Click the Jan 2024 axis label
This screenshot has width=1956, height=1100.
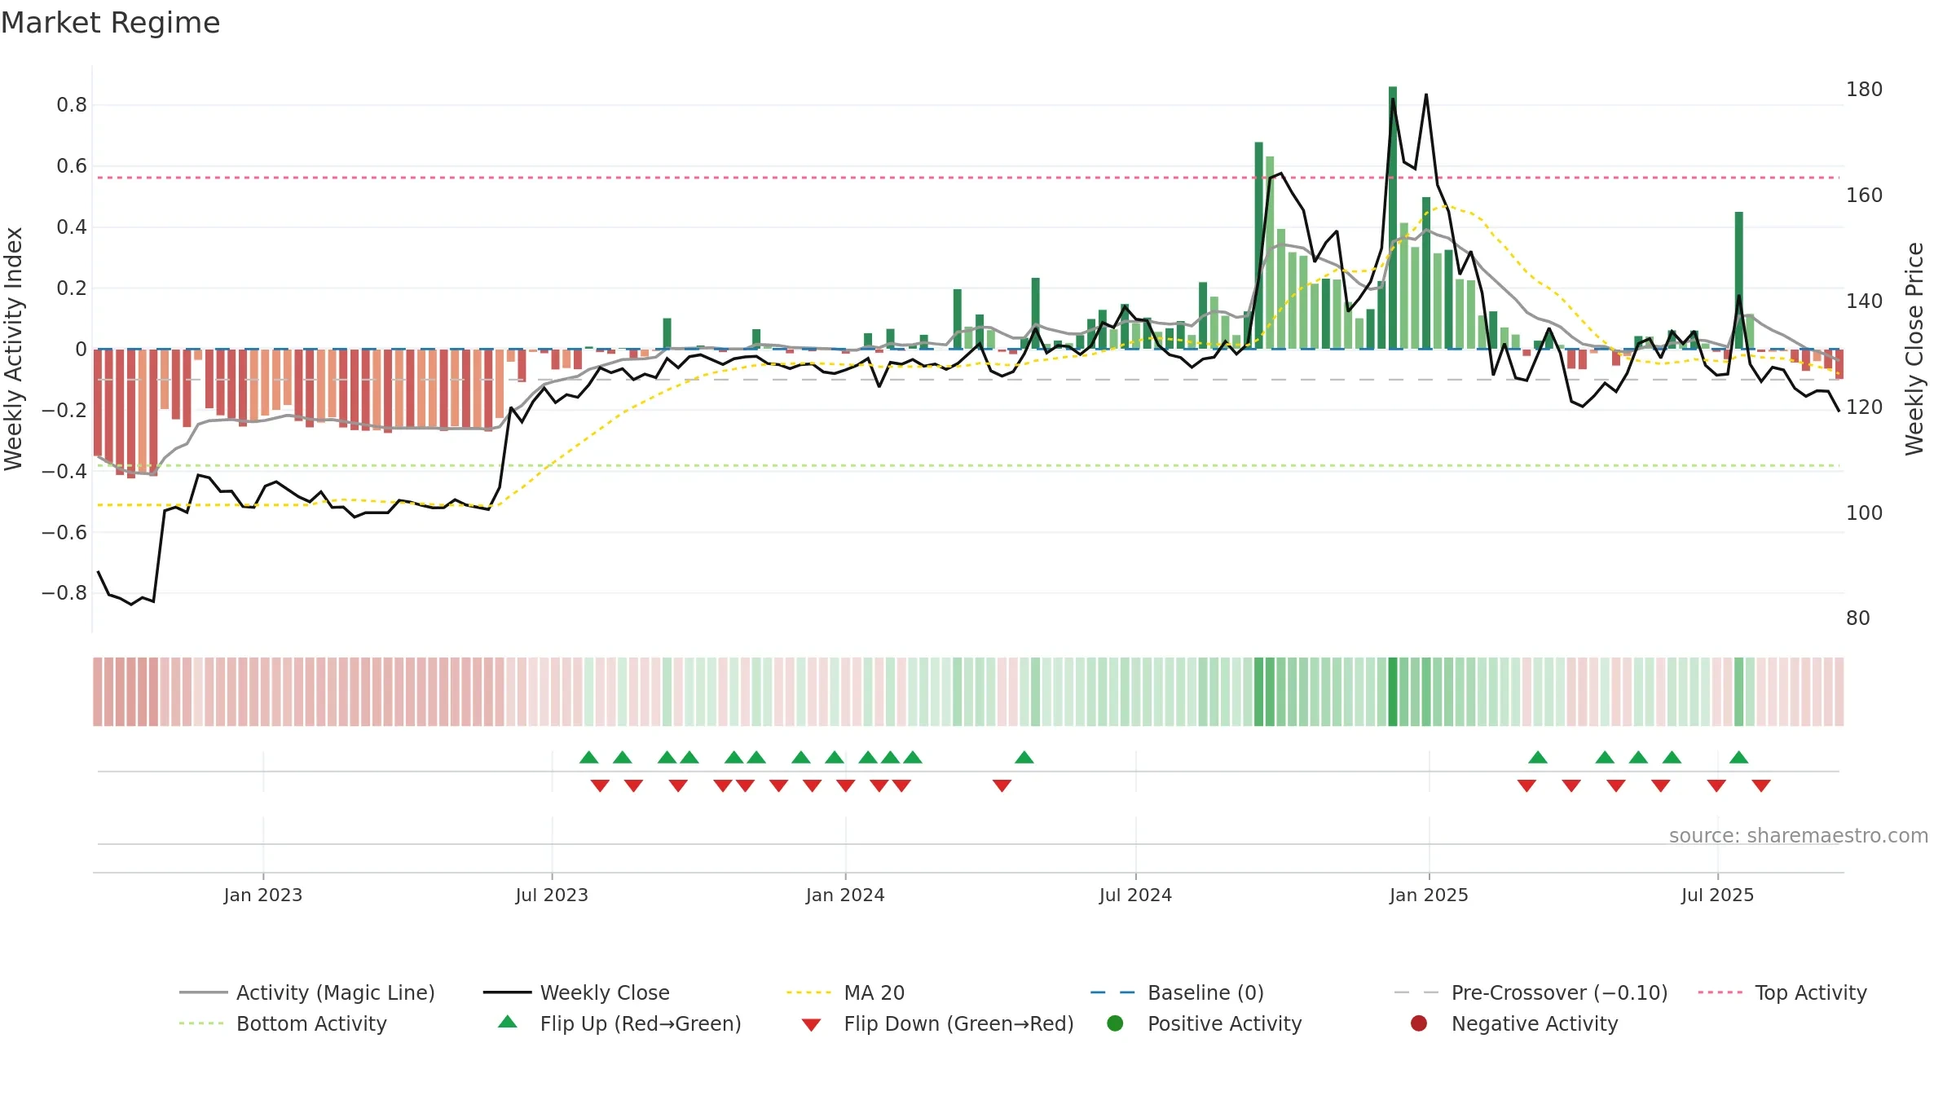(845, 895)
